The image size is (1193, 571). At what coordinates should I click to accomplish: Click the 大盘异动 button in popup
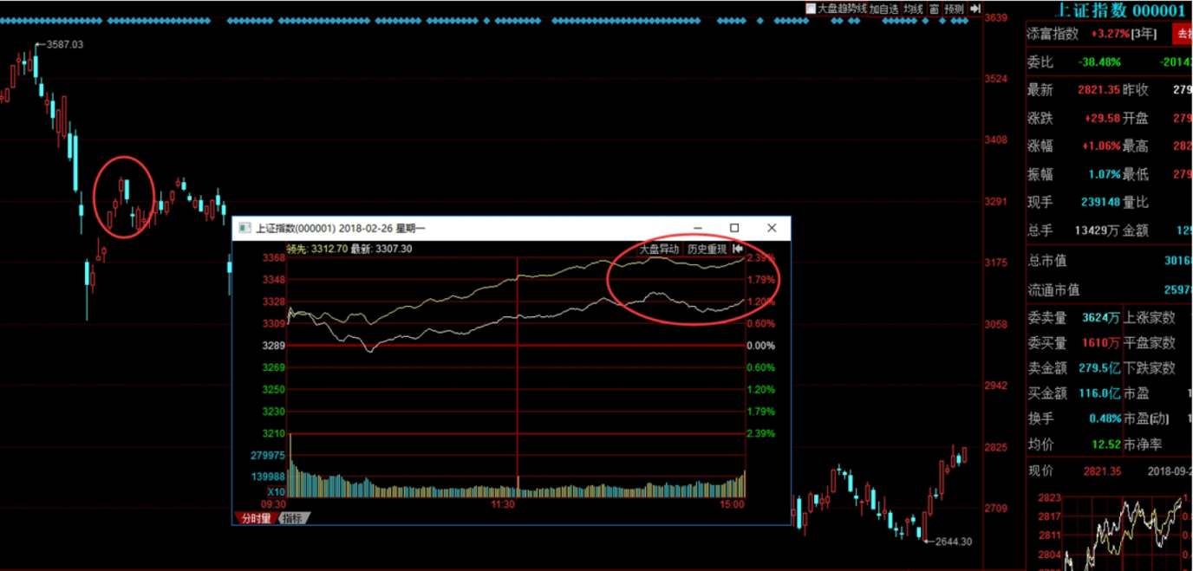[659, 250]
